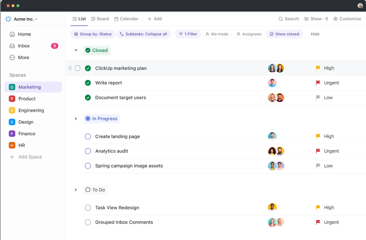The width and height of the screenshot is (366, 240).
Task: Grab the drag handle on ClickUp marketing plan
Action: [x=70, y=68]
